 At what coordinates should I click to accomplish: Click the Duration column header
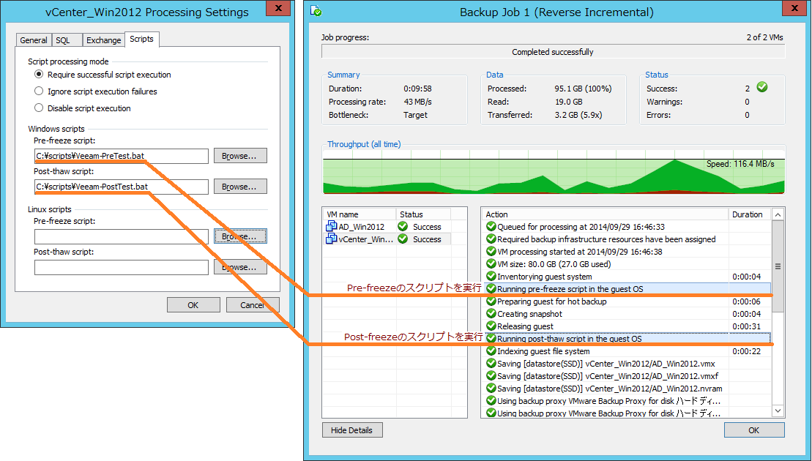pos(750,214)
